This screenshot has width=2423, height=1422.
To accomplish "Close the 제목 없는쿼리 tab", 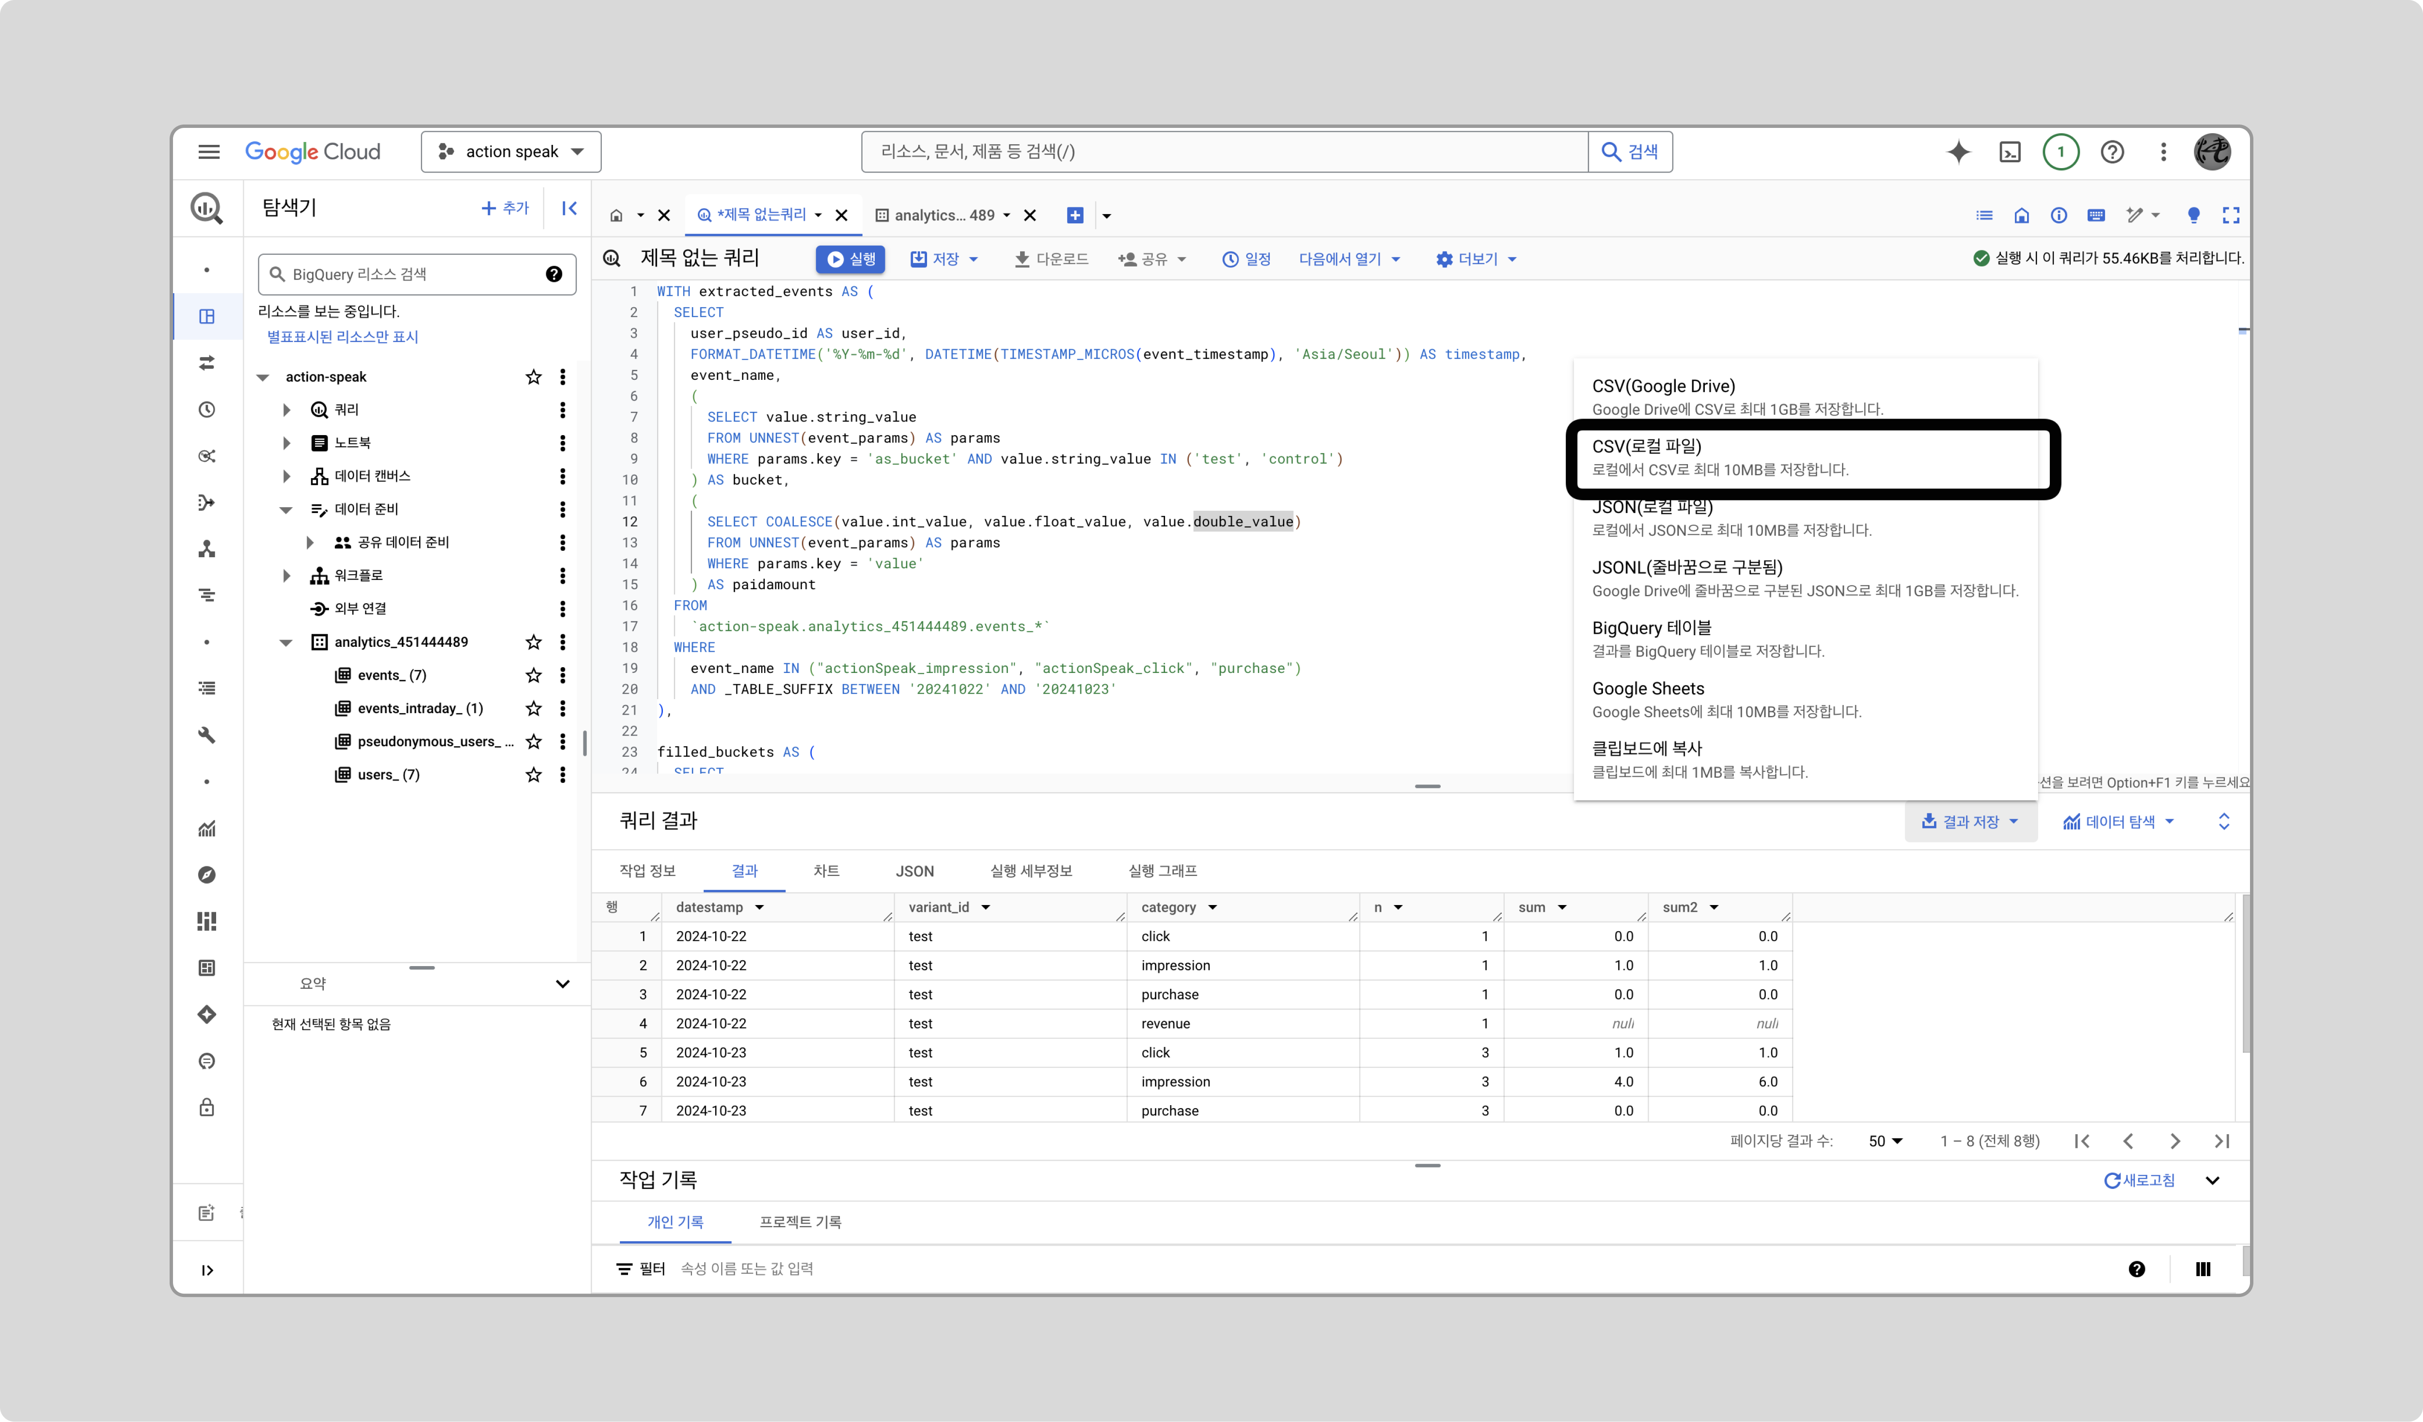I will (x=841, y=216).
